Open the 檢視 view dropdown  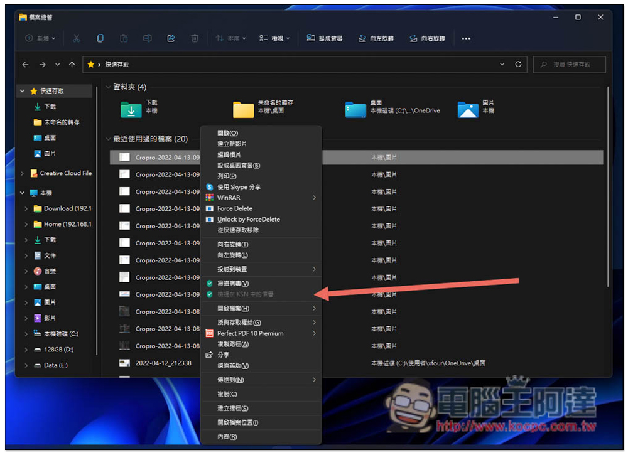tap(274, 38)
